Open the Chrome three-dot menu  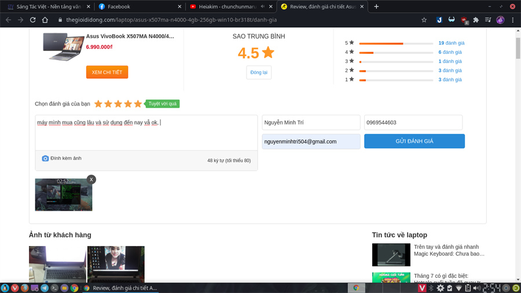pyautogui.click(x=513, y=20)
